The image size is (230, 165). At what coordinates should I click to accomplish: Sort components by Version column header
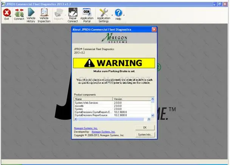(x=132, y=99)
